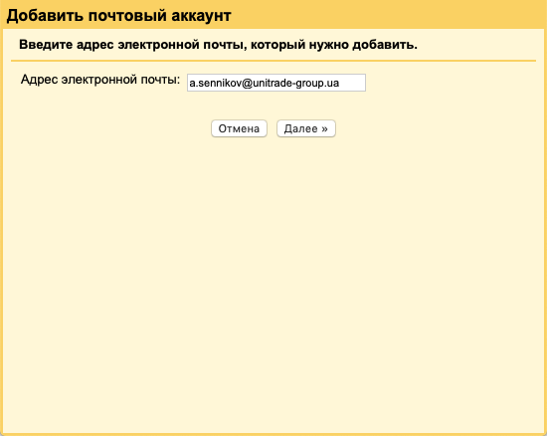
Task: Click the orange divider line under heading
Action: click(x=273, y=61)
